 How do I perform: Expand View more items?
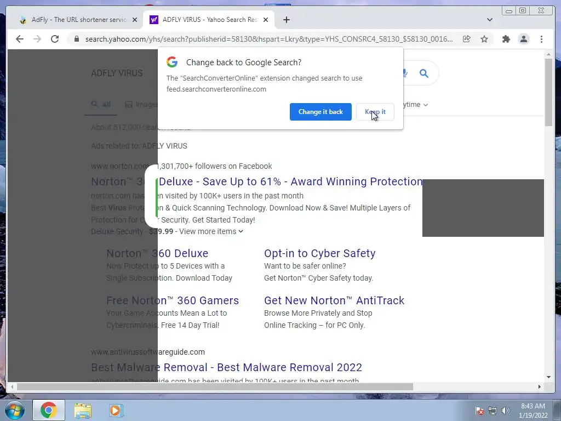coord(211,231)
